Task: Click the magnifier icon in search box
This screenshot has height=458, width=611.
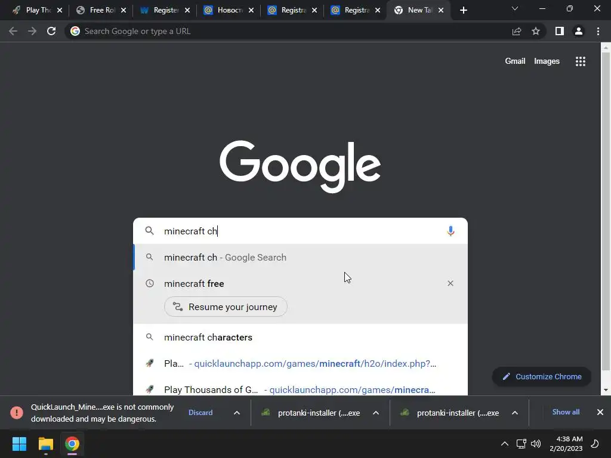Action: (149, 231)
